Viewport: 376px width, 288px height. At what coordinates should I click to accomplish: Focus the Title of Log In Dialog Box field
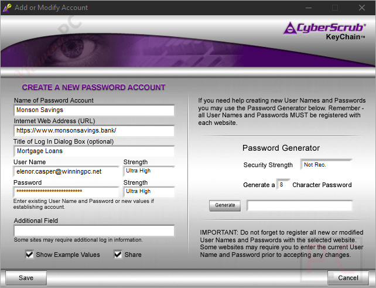tap(94, 151)
